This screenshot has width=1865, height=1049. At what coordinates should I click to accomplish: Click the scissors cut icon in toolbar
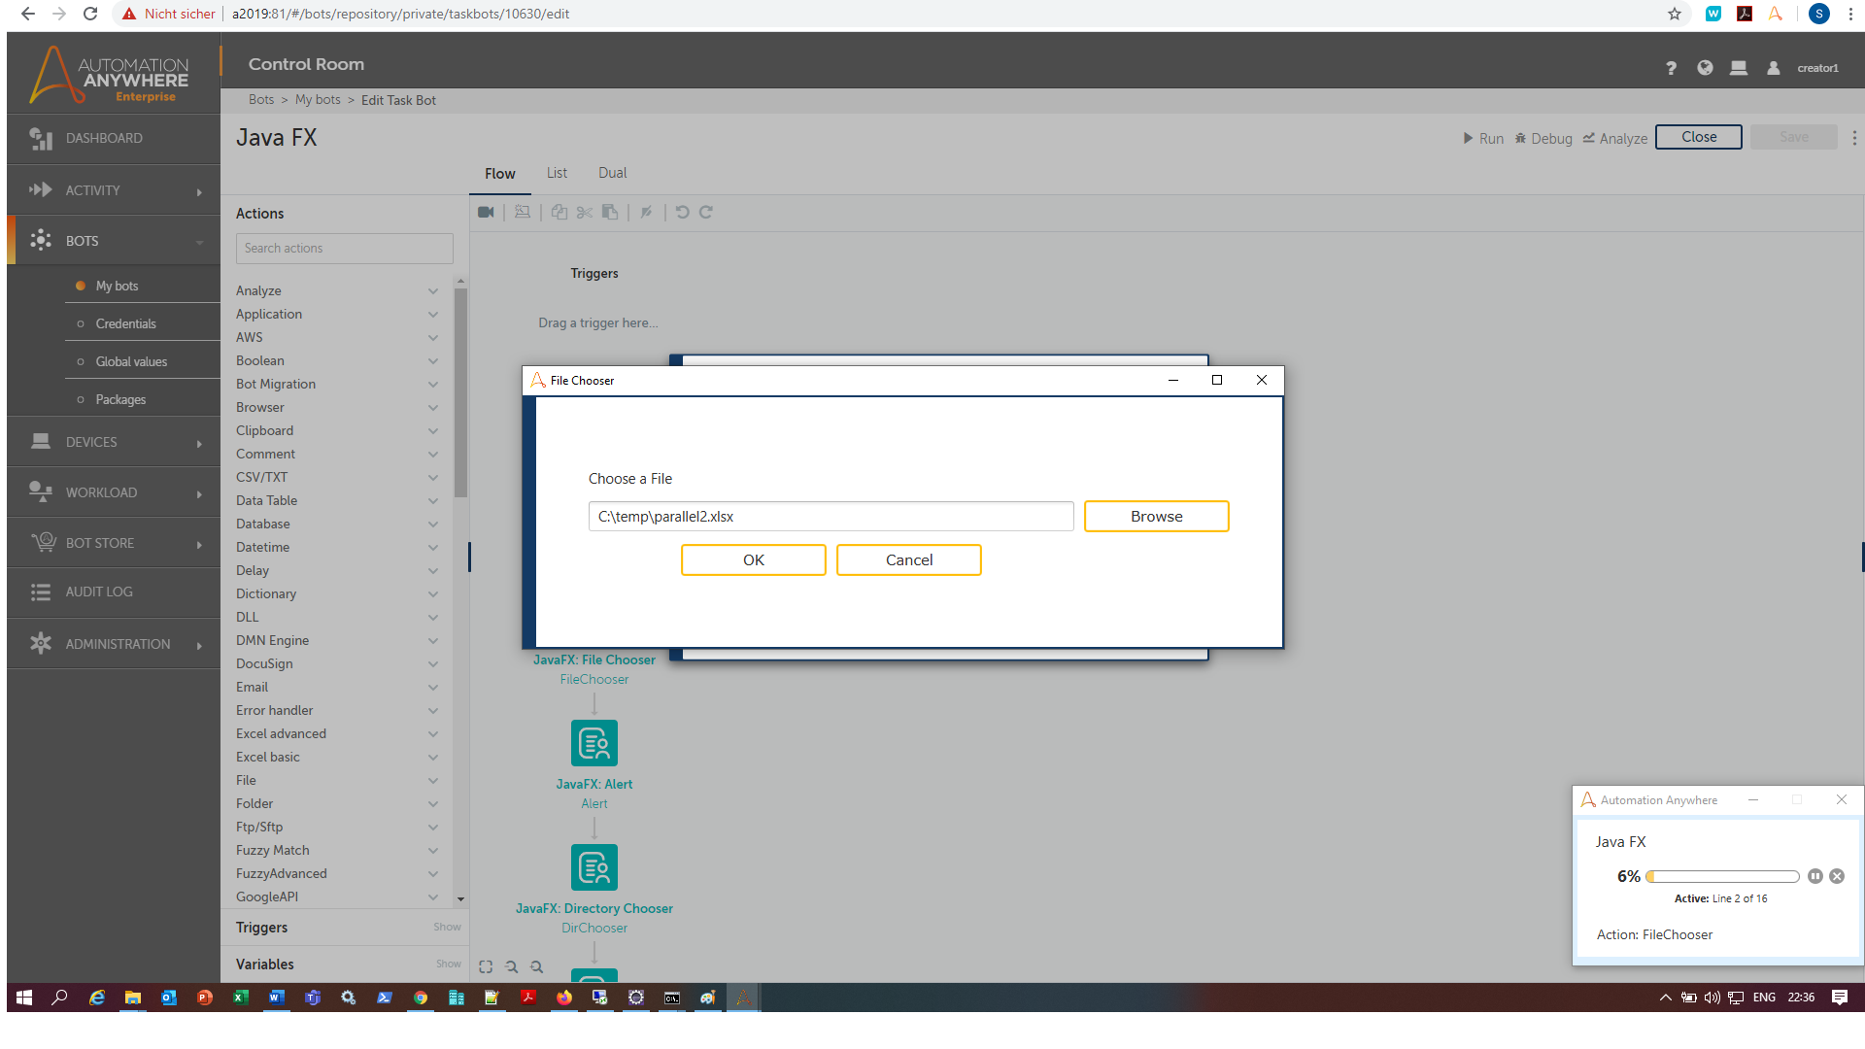pos(584,212)
